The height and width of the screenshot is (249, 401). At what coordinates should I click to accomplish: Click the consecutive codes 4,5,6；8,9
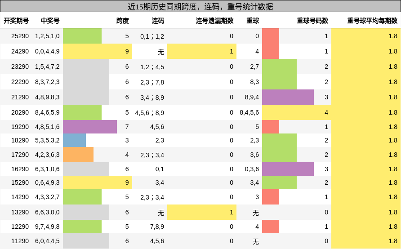pyautogui.click(x=150, y=113)
